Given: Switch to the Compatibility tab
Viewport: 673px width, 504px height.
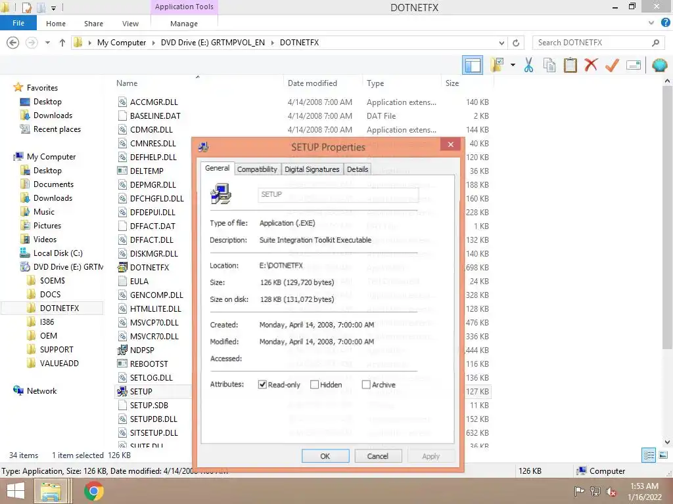Looking at the screenshot, I should click(x=257, y=169).
